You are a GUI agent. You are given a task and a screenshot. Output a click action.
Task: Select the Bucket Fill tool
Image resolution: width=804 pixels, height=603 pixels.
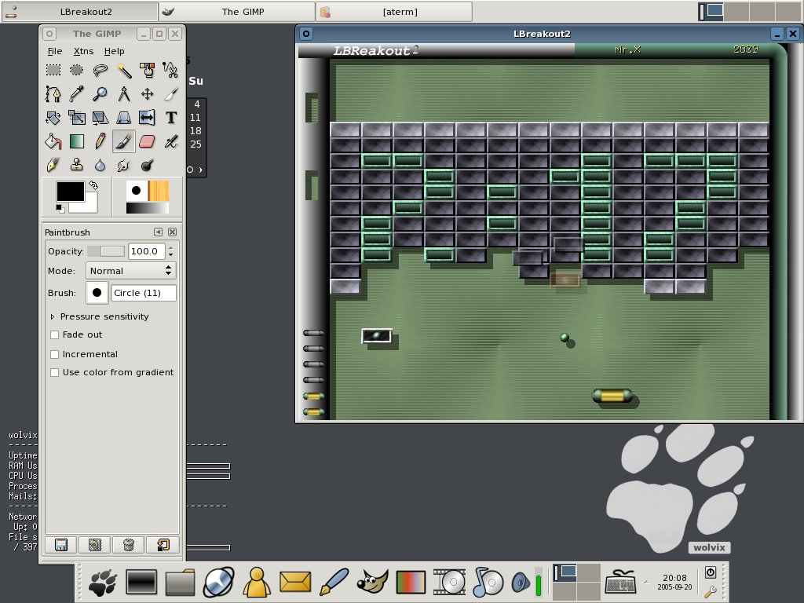click(53, 141)
